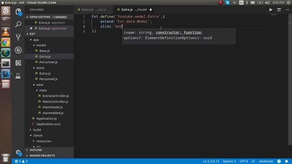Click the red recording tray icon
The height and width of the screenshot is (164, 292).
[221, 3]
